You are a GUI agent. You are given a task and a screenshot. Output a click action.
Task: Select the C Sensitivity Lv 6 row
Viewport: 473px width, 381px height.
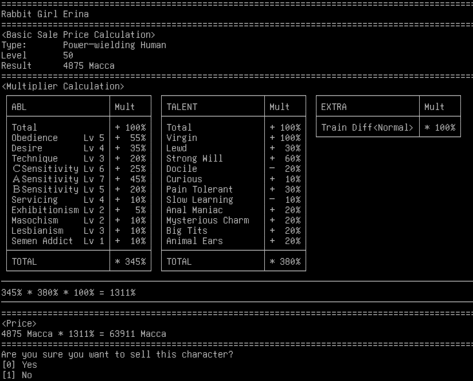point(79,169)
